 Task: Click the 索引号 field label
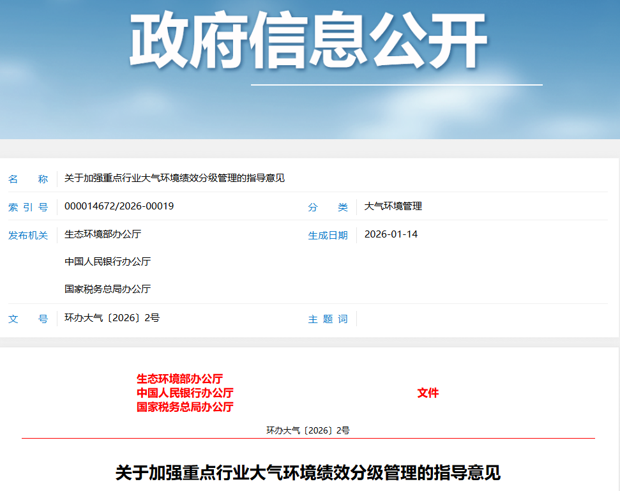(28, 206)
